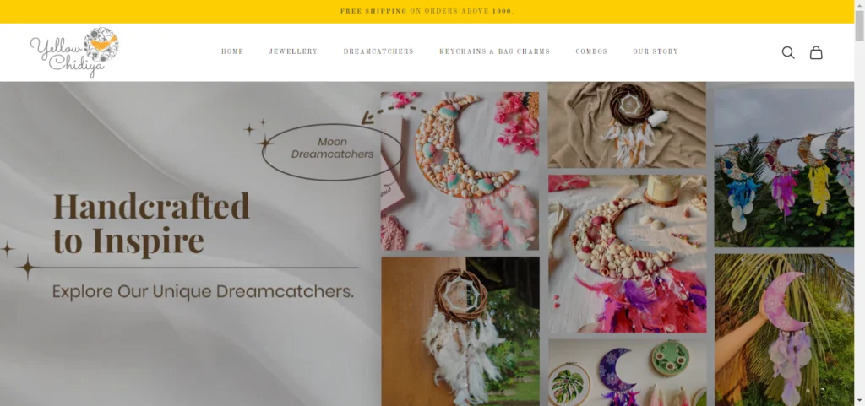Select the hand-held purple moon dreamcatcher photo
Screen dimensions: 865x406
pos(784,329)
